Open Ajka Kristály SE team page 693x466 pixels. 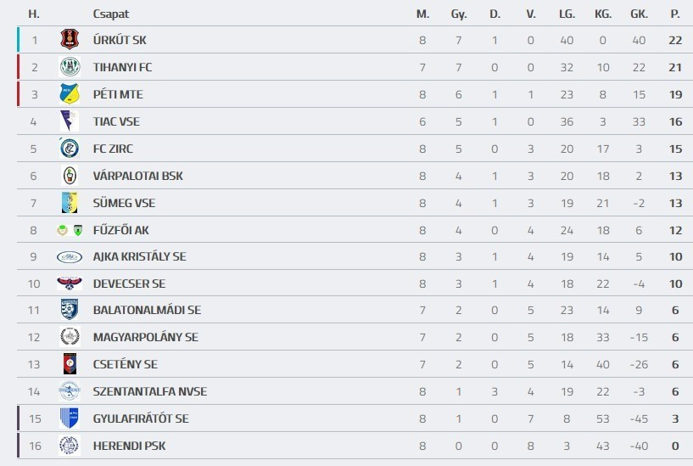[139, 257]
